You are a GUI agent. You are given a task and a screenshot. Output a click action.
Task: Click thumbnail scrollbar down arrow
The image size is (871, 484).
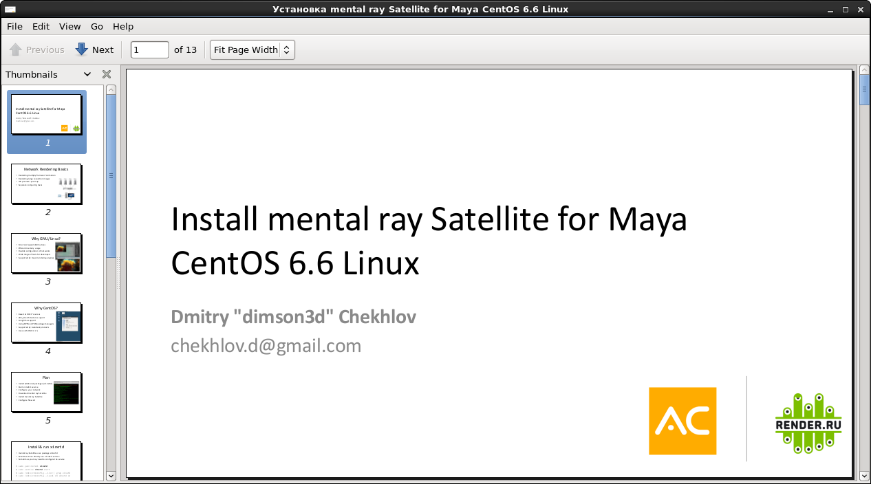coord(111,475)
